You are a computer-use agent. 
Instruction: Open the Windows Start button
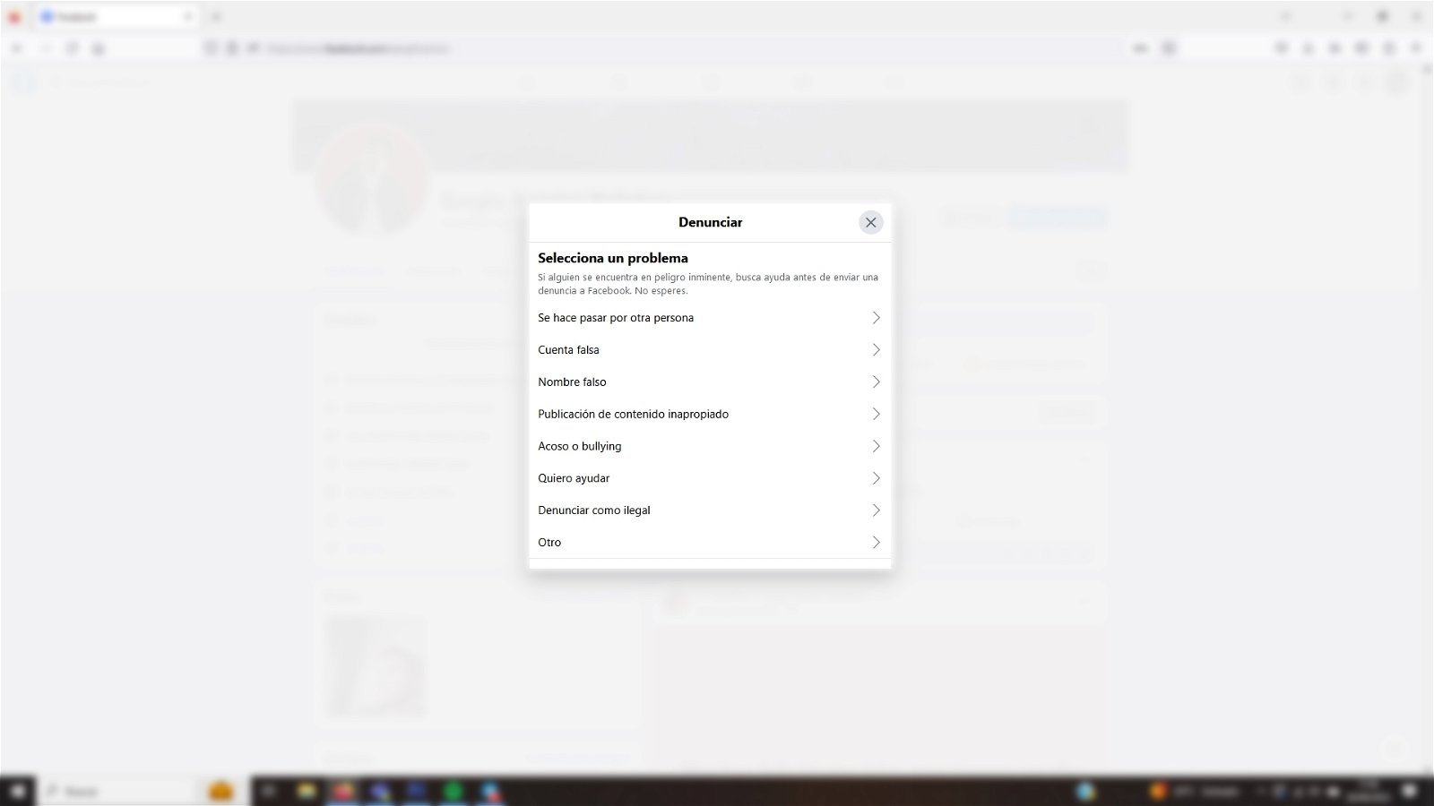pyautogui.click(x=18, y=791)
